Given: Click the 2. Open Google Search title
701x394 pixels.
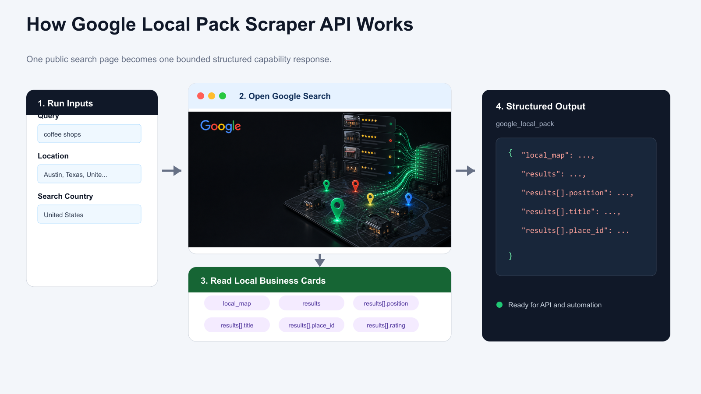Looking at the screenshot, I should coord(285,96).
